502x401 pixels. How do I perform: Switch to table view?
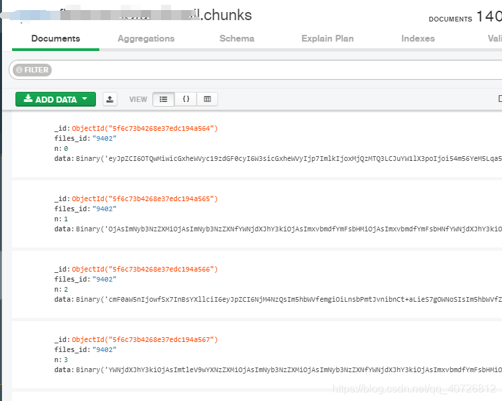(x=207, y=99)
